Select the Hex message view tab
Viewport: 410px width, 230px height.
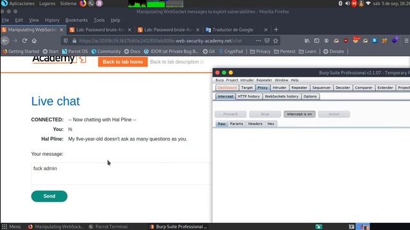point(270,124)
